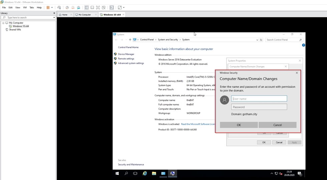This screenshot has height=180, width=327.
Task: Open the Edit menu
Action: coord(10,8)
